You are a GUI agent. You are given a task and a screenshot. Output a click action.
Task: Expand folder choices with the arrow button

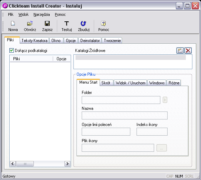[165, 100]
